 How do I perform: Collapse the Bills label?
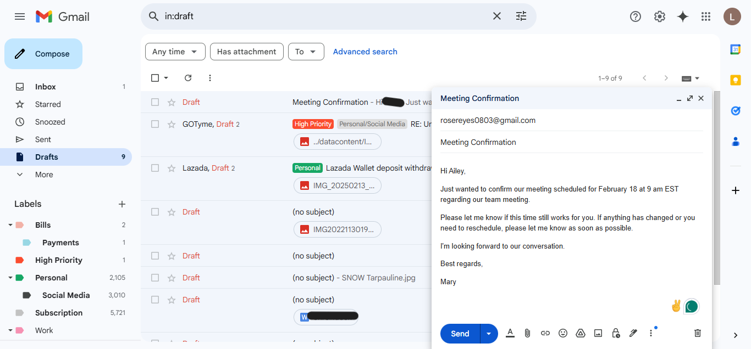point(10,225)
